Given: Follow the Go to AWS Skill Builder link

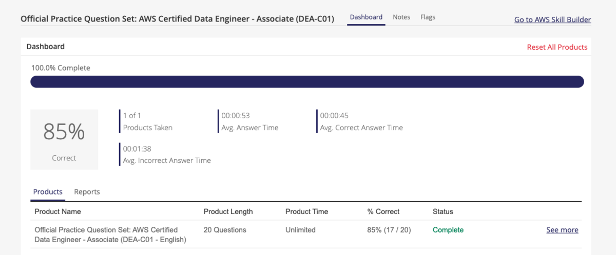Looking at the screenshot, I should click(552, 20).
